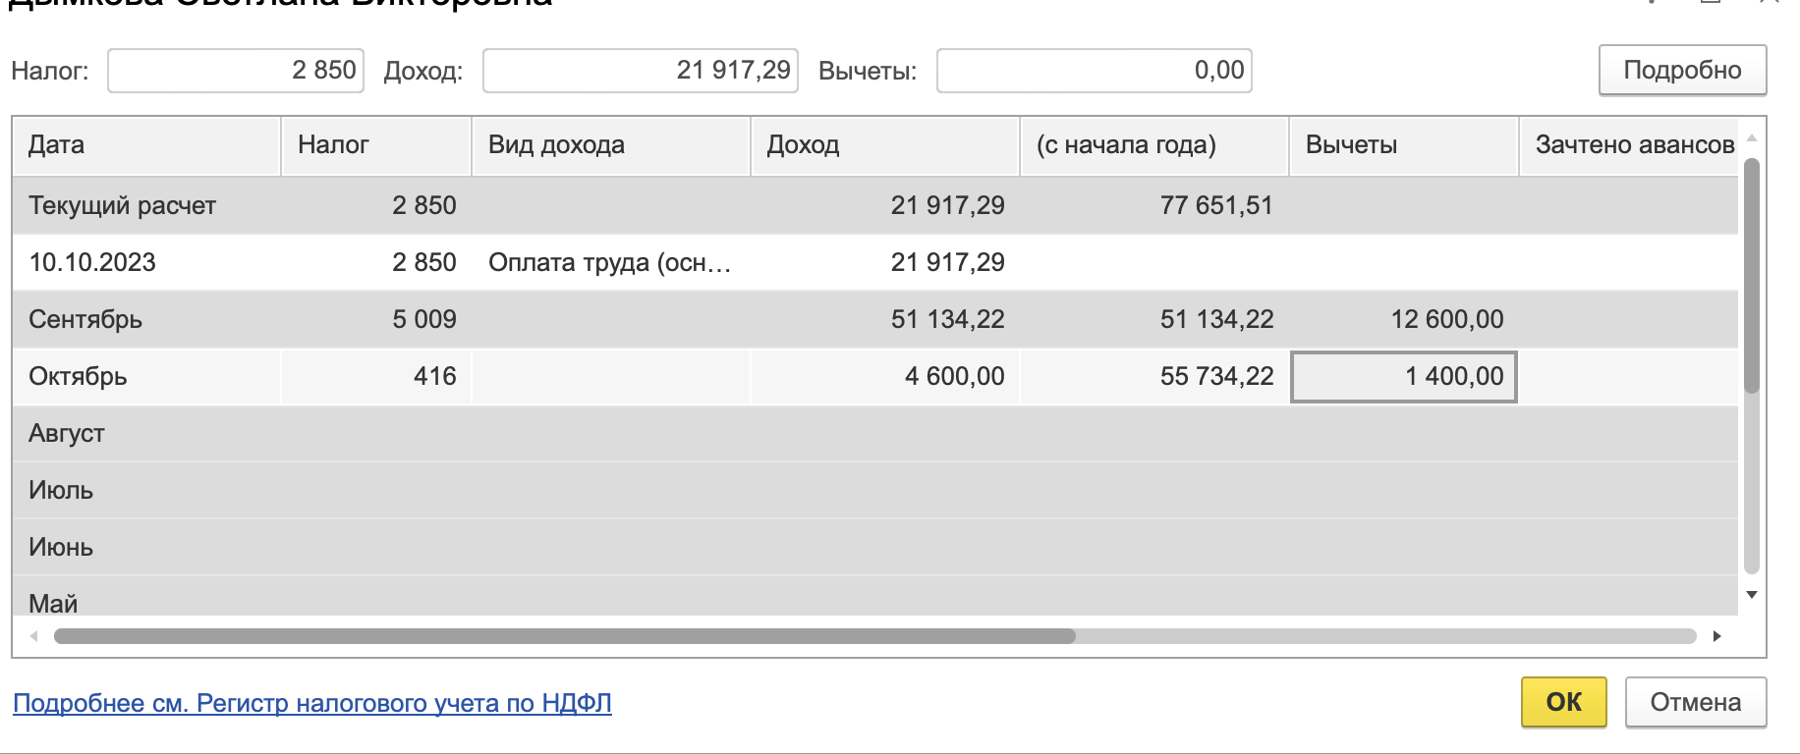Click the Зачтено авансов column header

[x=1629, y=145]
